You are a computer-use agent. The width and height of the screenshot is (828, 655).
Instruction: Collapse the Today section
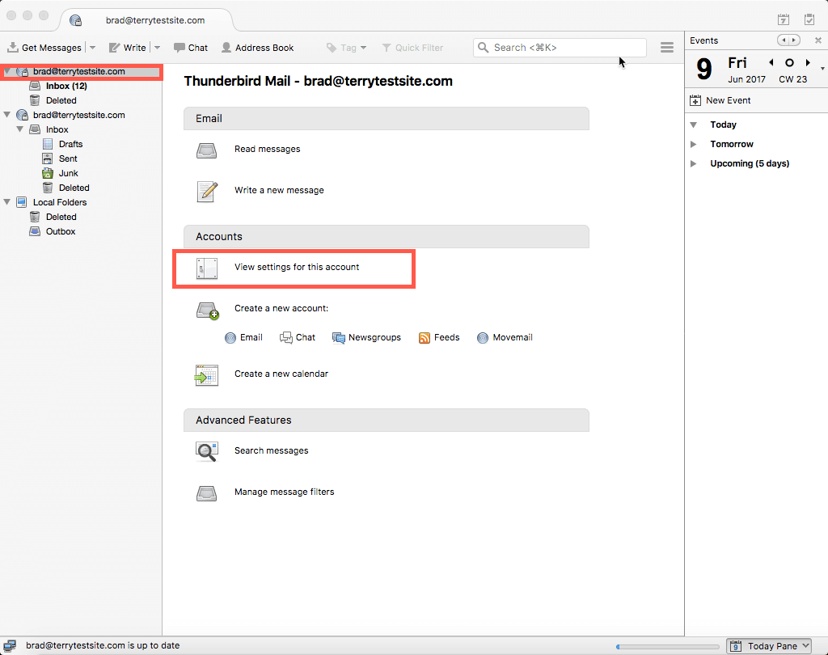(694, 125)
